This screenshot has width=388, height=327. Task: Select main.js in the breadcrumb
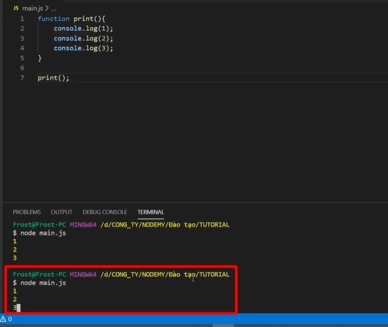32,9
